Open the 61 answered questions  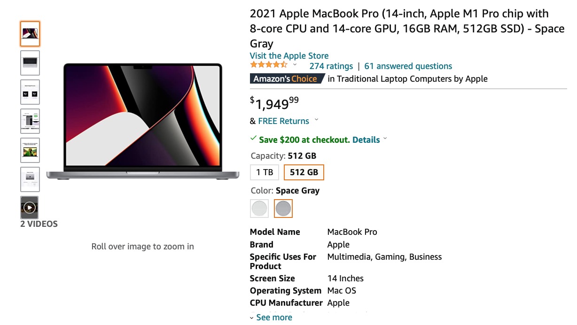tap(408, 66)
